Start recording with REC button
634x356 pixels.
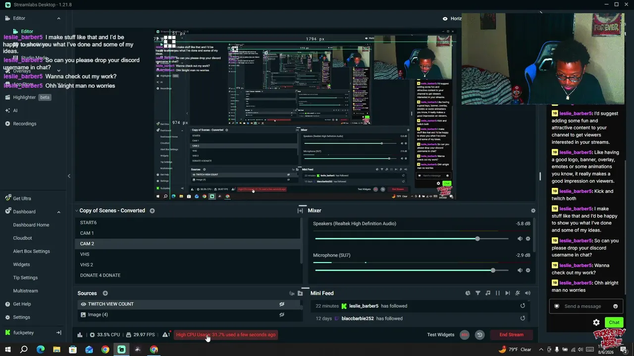tap(465, 335)
